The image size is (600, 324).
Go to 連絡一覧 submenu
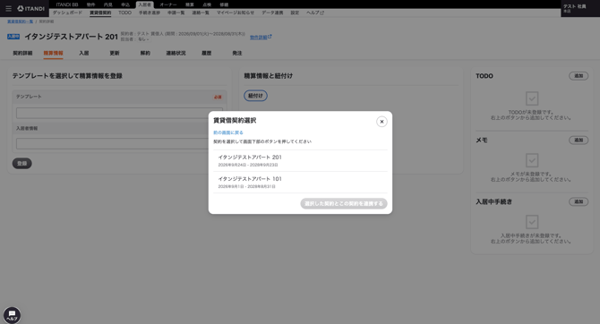click(201, 13)
